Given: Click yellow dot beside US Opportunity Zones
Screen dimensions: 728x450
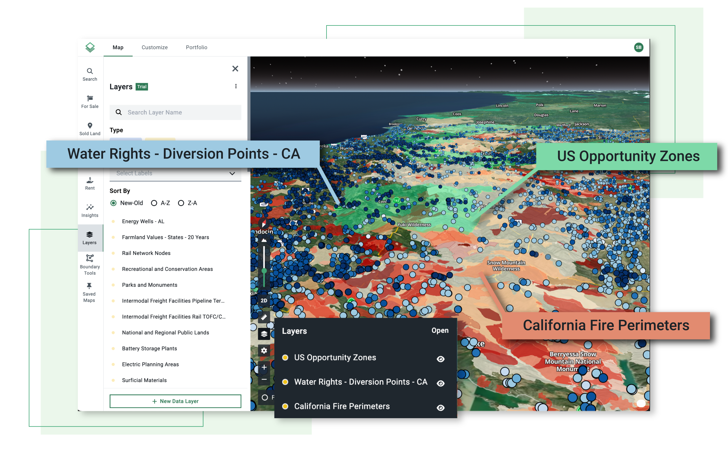Looking at the screenshot, I should 285,357.
